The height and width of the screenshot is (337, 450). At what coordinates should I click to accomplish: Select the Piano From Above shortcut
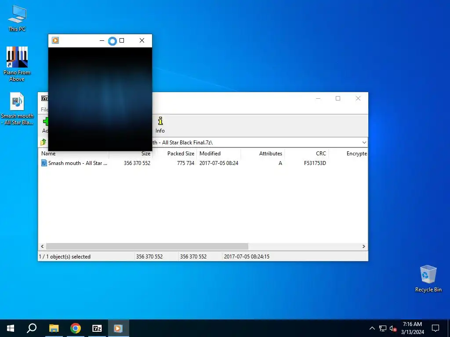tap(17, 64)
